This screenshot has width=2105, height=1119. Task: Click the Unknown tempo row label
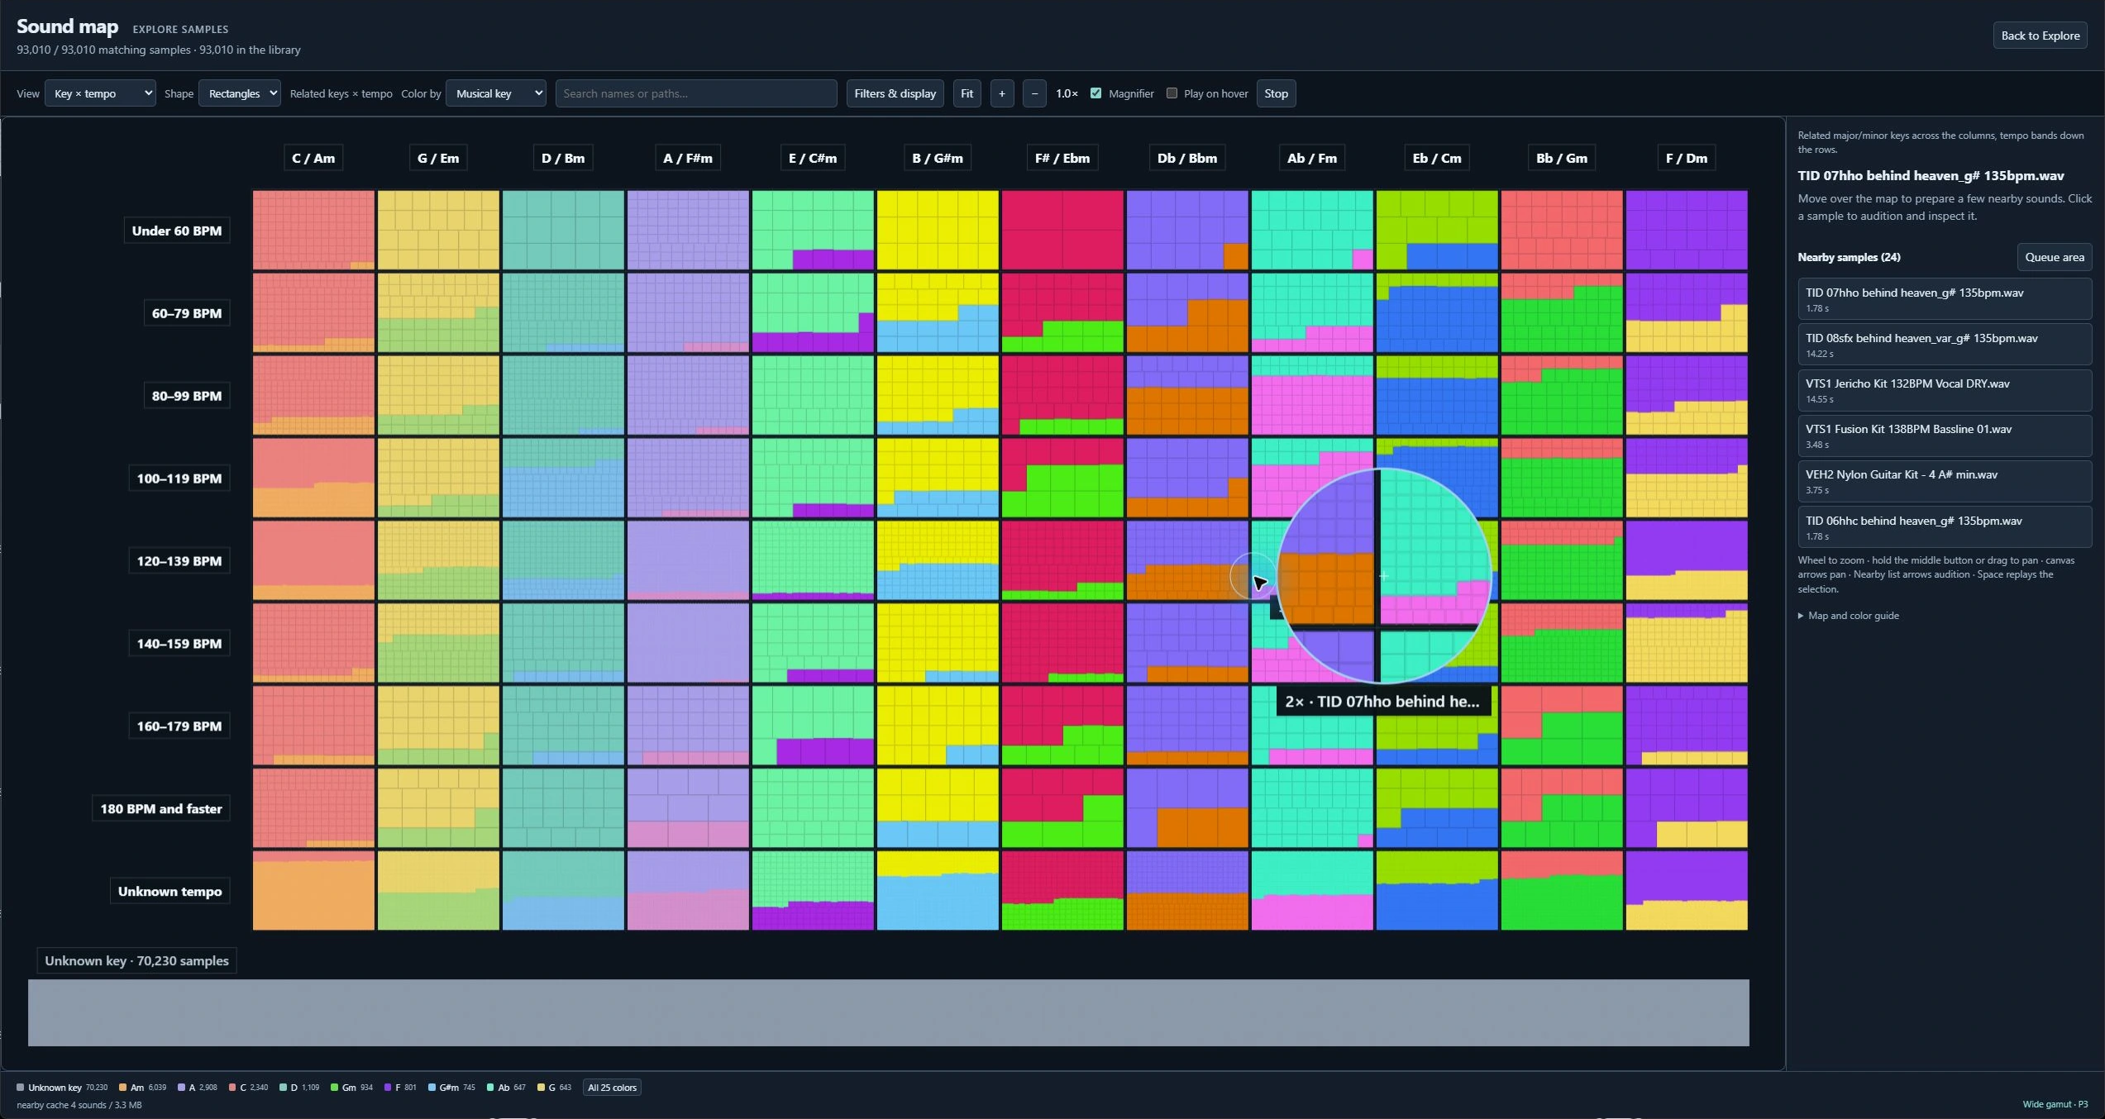[170, 891]
